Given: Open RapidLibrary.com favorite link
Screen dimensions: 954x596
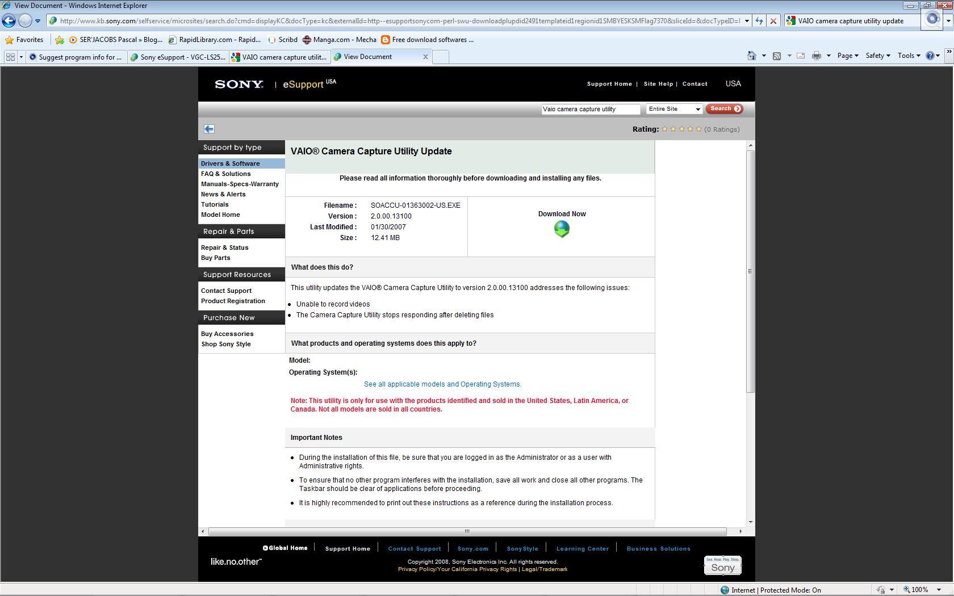Looking at the screenshot, I should 215,40.
